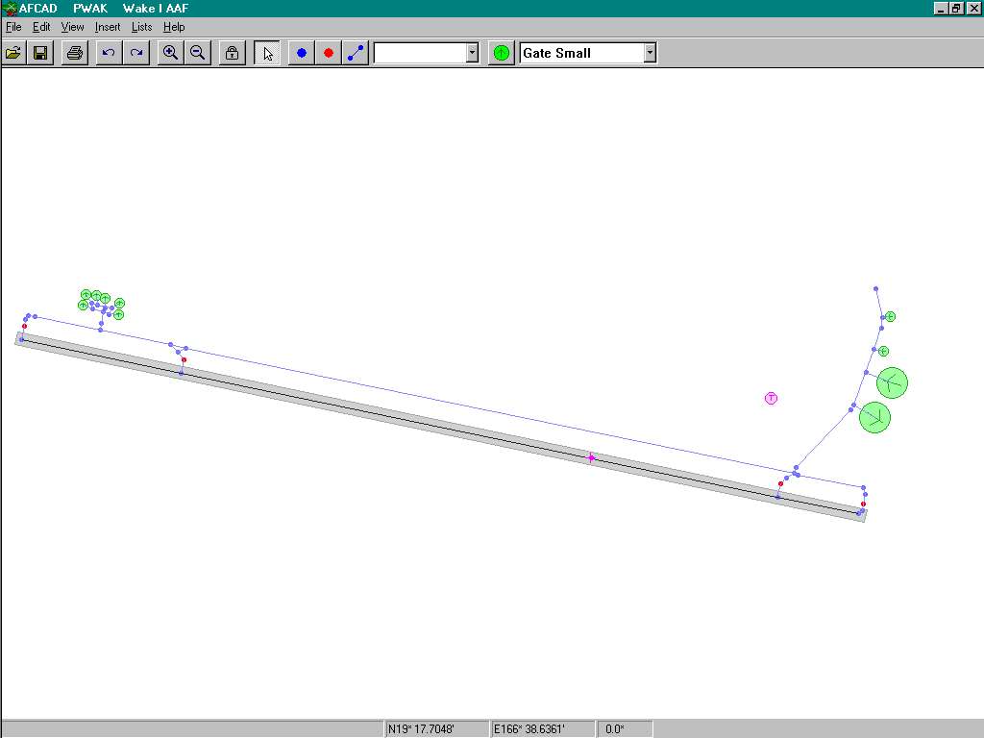
Task: Click the green parking spot tool icon
Action: [501, 53]
